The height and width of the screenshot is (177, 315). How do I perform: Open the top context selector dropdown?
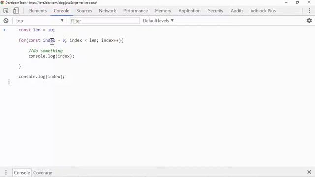coord(39,21)
